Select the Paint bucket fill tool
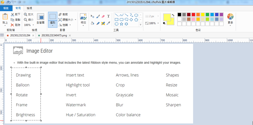Screen dimensions: 253x125 93,23
